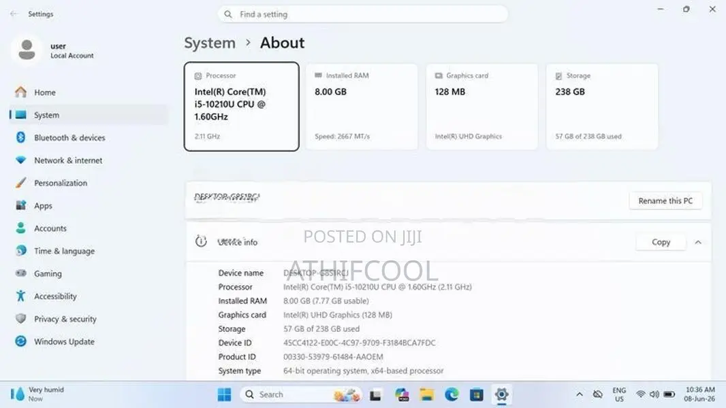
Task: Click the Time & language globe icon
Action: [21, 250]
